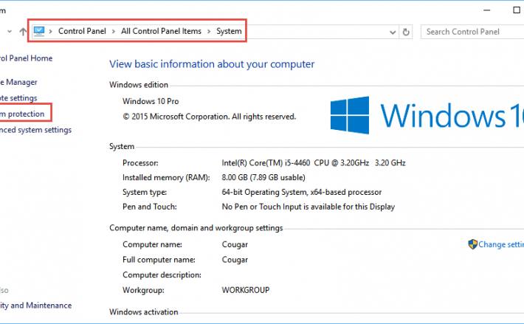The image size is (524, 324).
Task: Click the 64-bit Operating System value
Action: click(x=301, y=192)
